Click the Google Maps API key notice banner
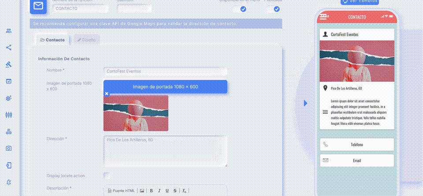Screen dimensions: 423x196 [x=156, y=24]
